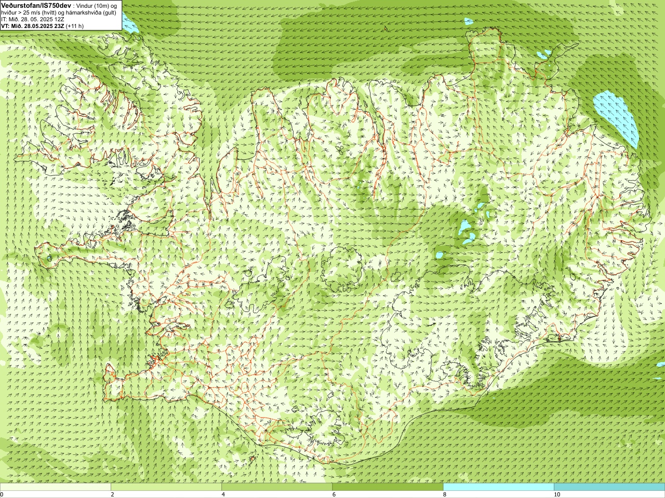Click the legend tick label '0'
This screenshot has height=498, width=665.
pyautogui.click(x=2, y=494)
